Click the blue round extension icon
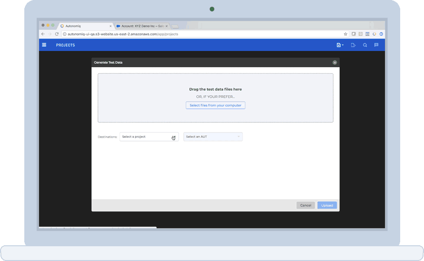Viewport: 424px width, 261px height. (x=381, y=34)
